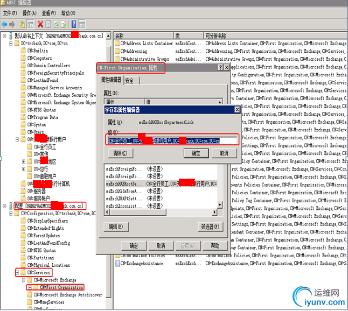Select the msExchHABRootDe... attribute row

click(x=161, y=184)
